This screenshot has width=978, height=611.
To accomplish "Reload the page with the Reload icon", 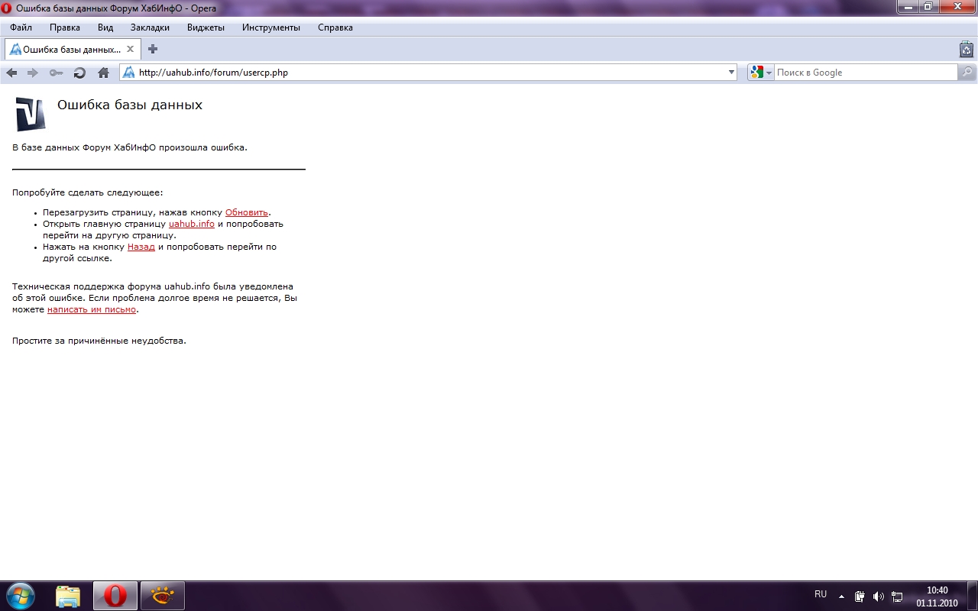I will [79, 73].
